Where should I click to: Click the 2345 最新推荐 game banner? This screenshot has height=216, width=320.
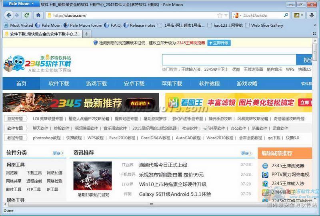coord(81,103)
